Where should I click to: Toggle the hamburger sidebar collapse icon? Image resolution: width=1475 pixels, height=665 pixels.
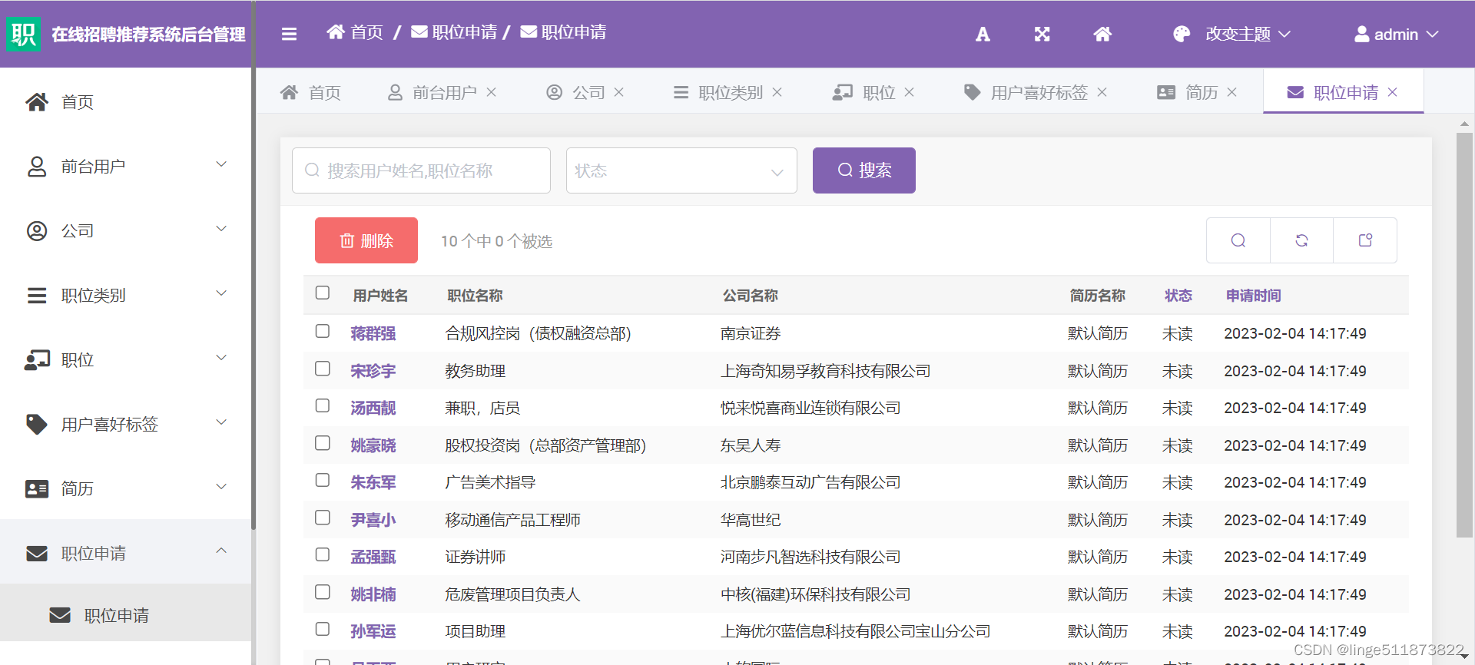pos(289,34)
